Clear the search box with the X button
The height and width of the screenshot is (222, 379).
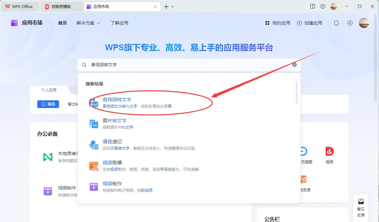[x=294, y=64]
